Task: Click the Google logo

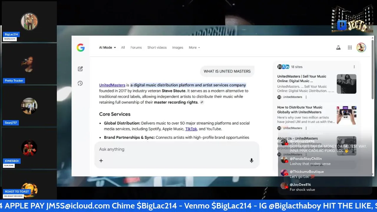Action: coord(81,47)
